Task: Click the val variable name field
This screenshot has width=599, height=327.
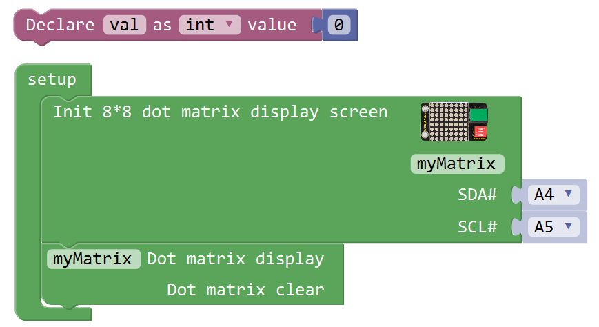Action: click(x=125, y=25)
